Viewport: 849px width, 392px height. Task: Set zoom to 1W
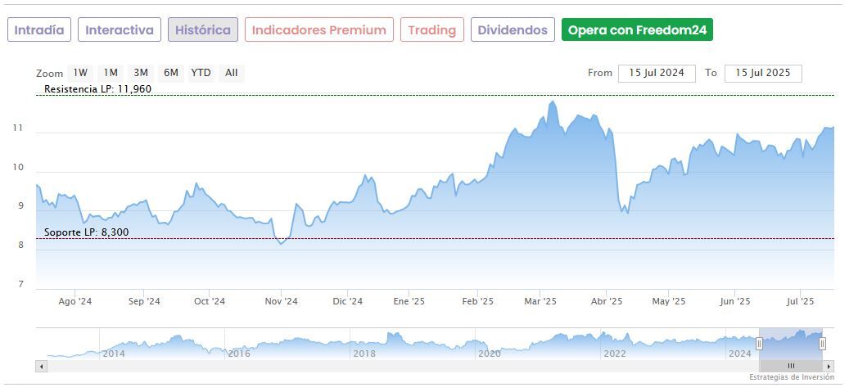coord(80,73)
